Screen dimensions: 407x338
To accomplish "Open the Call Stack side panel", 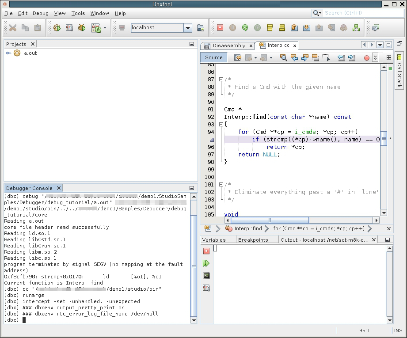I will 399,71.
